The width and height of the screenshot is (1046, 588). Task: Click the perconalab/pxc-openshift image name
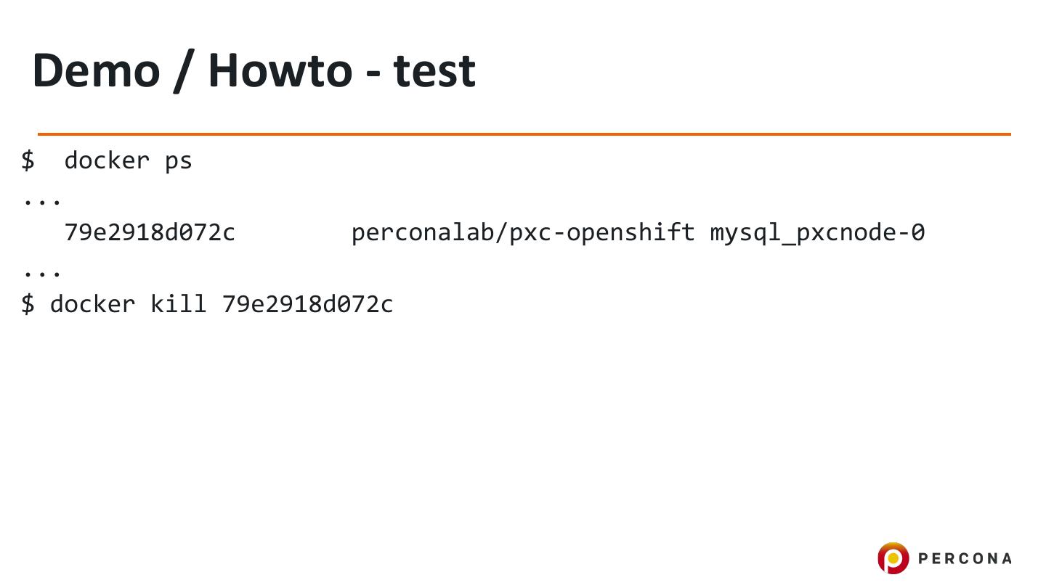tap(523, 232)
